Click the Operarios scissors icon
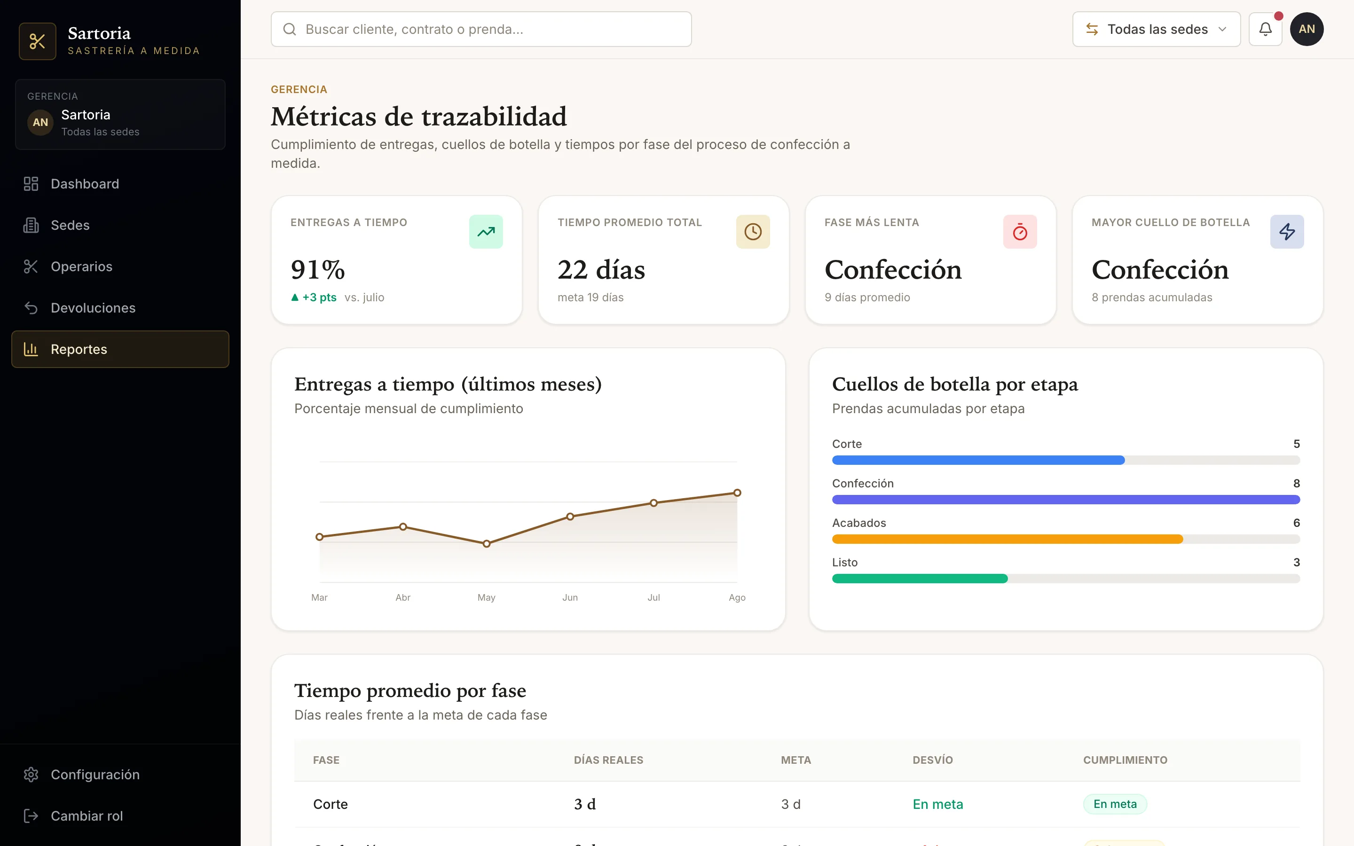The image size is (1354, 846). point(31,267)
